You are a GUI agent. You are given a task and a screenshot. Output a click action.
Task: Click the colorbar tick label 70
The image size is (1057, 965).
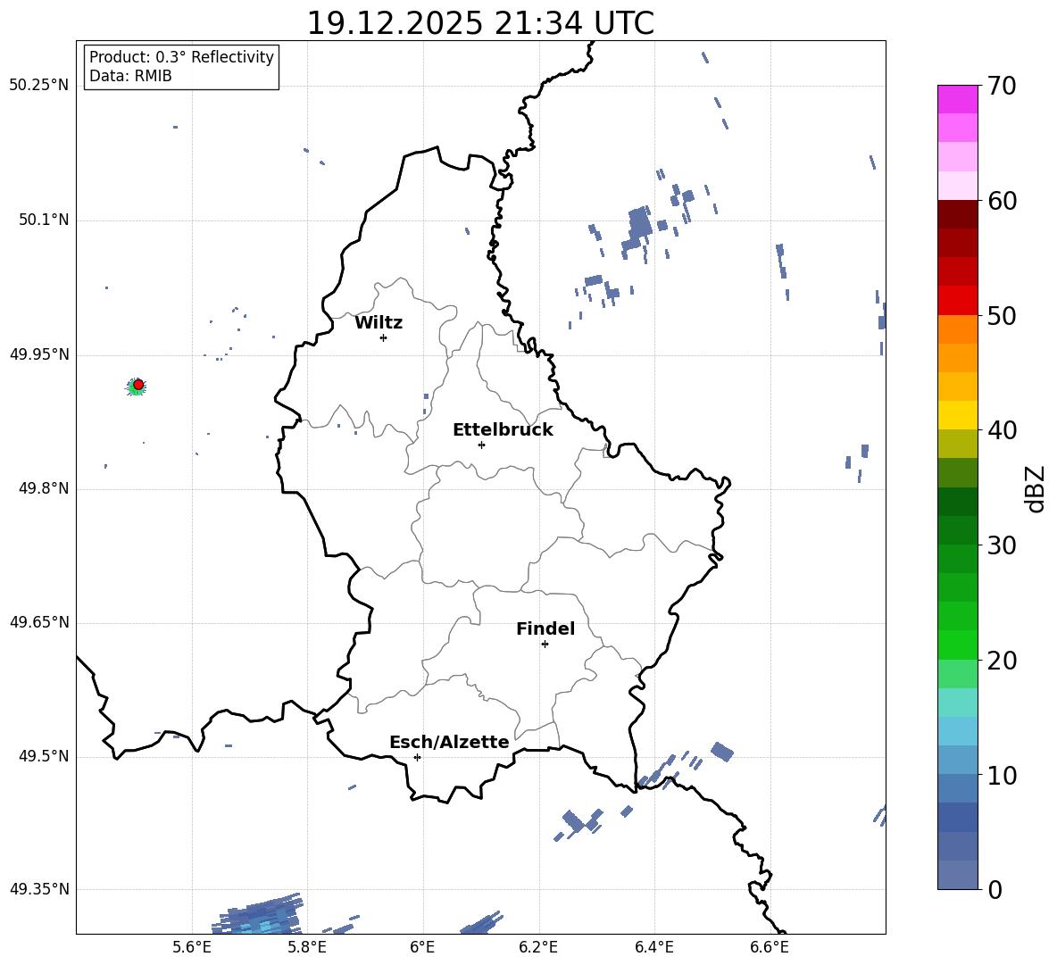[1002, 87]
